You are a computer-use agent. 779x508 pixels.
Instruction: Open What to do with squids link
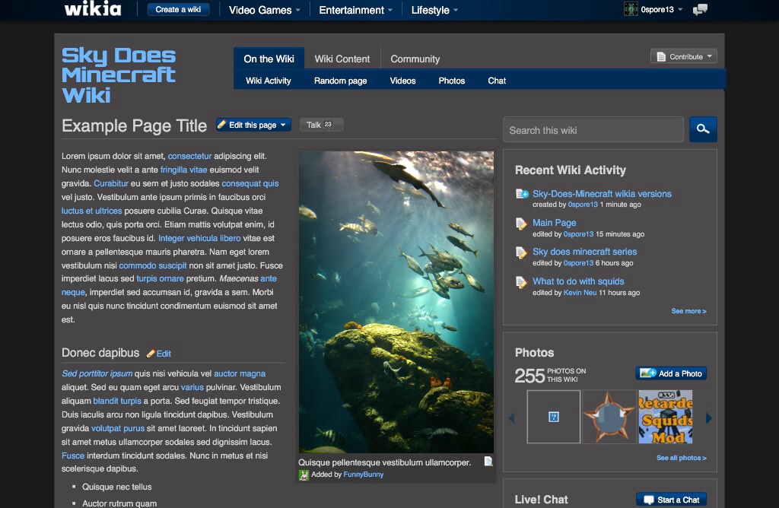click(578, 281)
